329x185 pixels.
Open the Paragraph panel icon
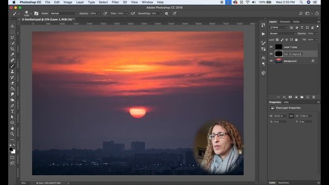click(263, 64)
